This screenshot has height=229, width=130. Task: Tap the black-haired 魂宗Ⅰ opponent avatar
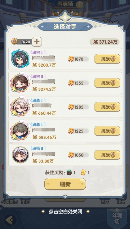click(20, 59)
